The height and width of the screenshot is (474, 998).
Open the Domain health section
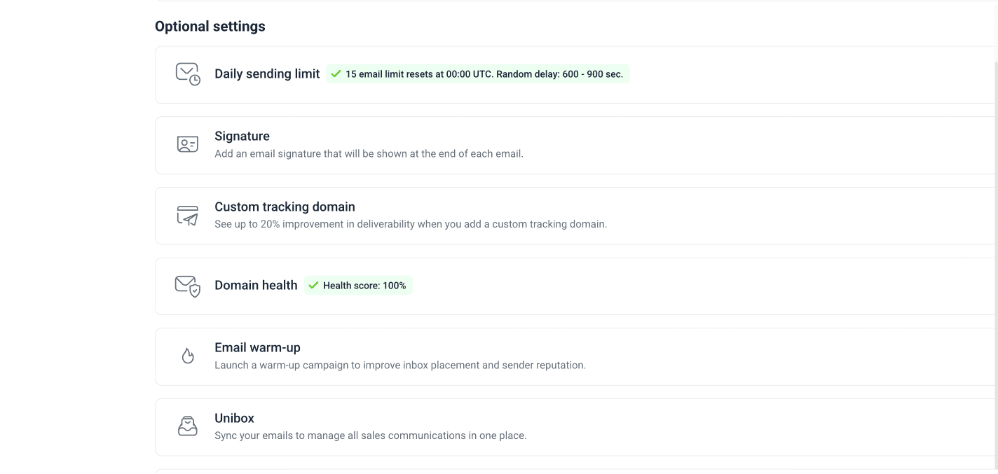tap(256, 285)
